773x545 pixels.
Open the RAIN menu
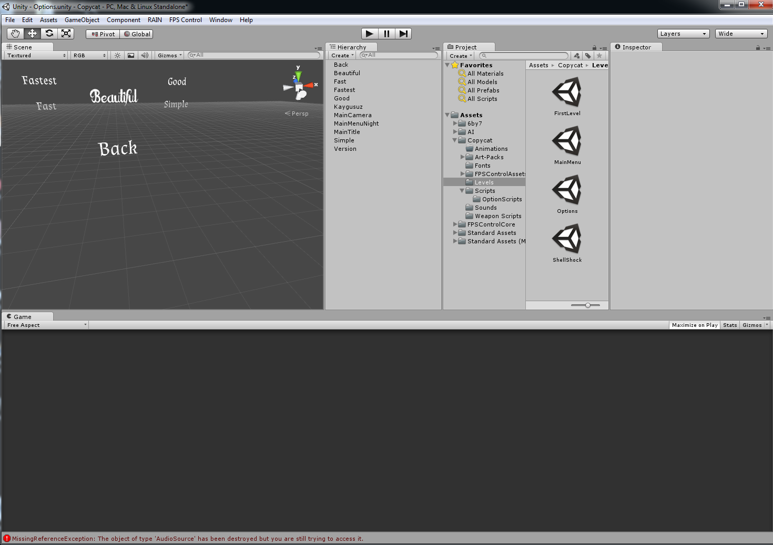click(155, 20)
